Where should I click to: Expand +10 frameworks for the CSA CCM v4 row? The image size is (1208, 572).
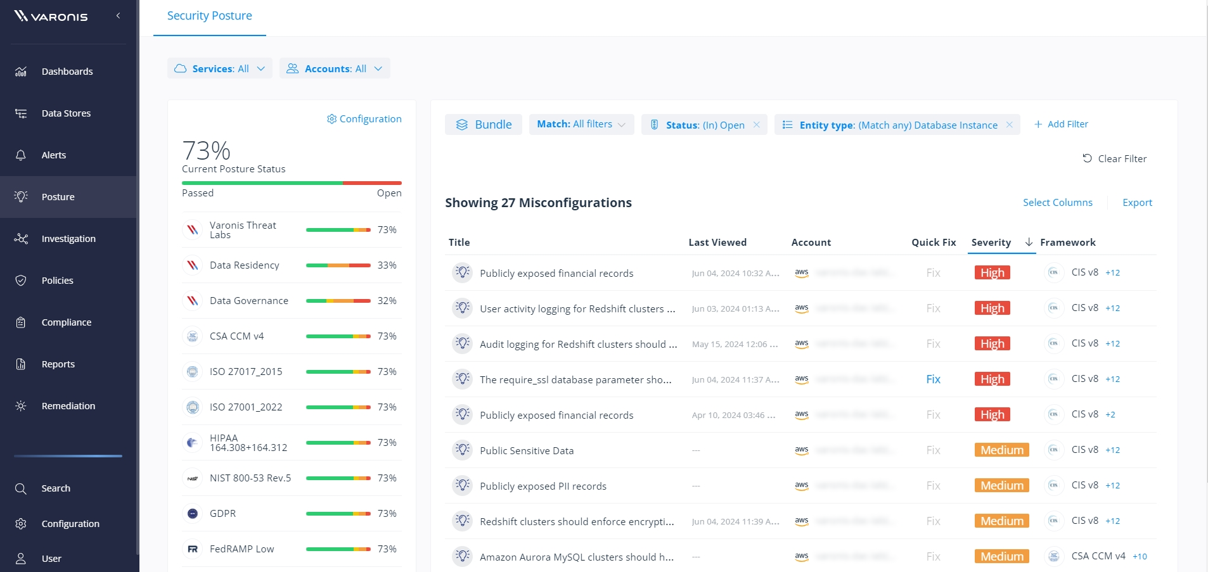coord(1140,557)
